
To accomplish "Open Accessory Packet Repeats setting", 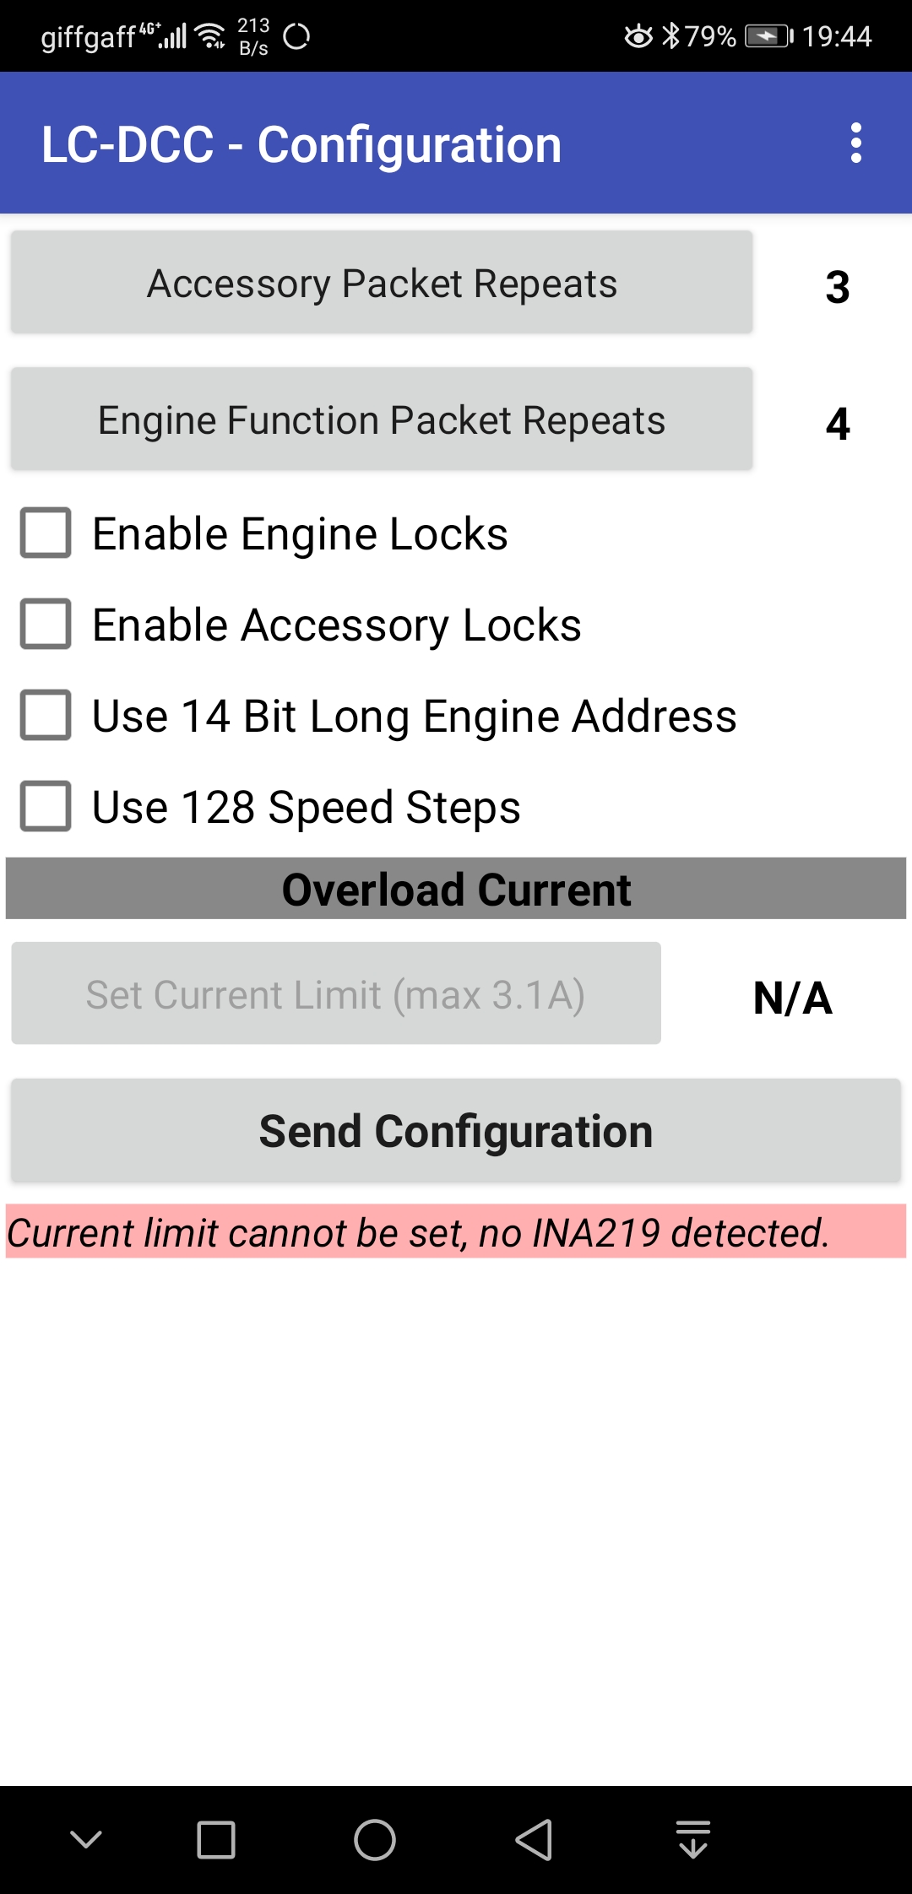I will coord(382,283).
